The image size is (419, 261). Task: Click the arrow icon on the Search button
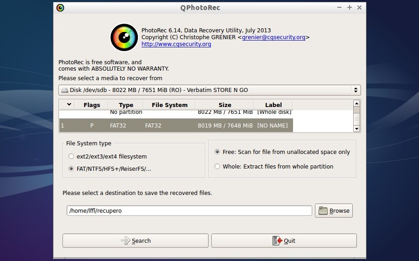point(126,241)
